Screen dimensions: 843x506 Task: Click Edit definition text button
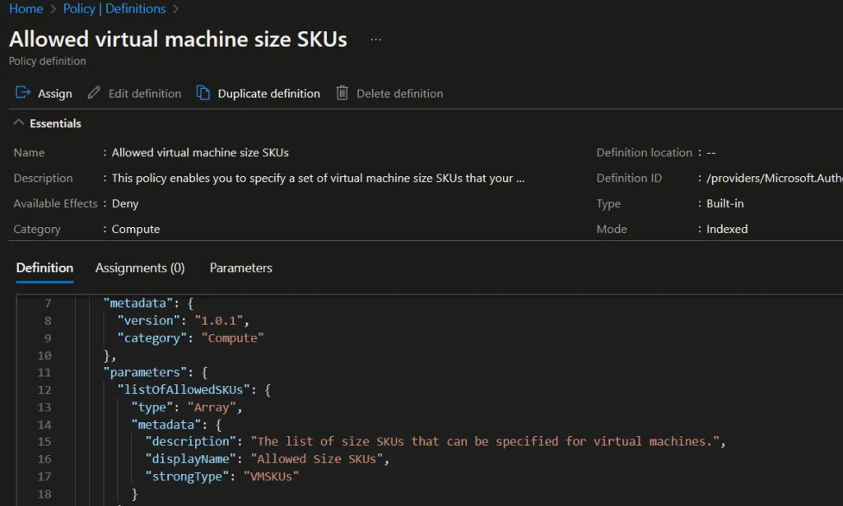145,94
